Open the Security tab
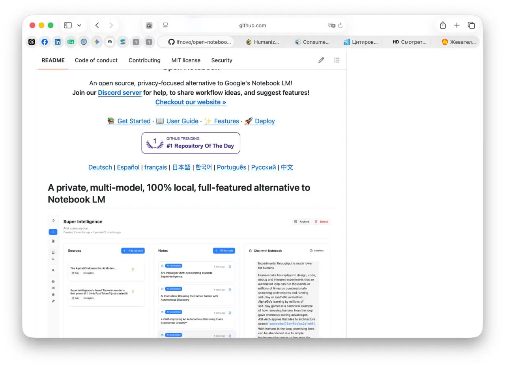 [222, 60]
